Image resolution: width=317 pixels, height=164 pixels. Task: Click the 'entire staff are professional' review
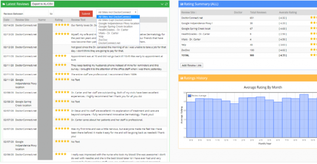click(x=104, y=74)
